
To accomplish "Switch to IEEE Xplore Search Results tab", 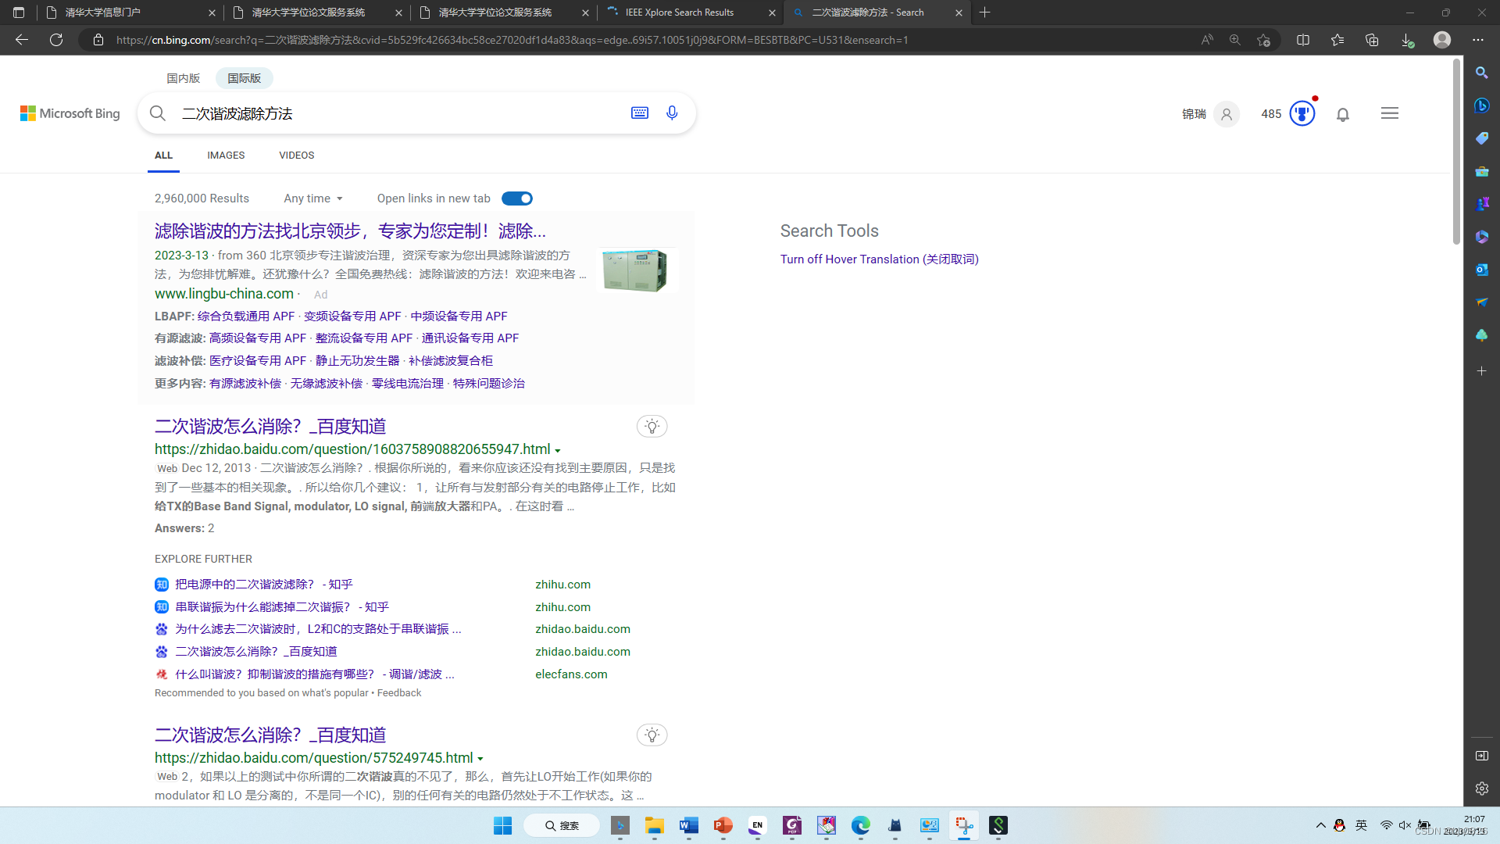I will click(690, 13).
